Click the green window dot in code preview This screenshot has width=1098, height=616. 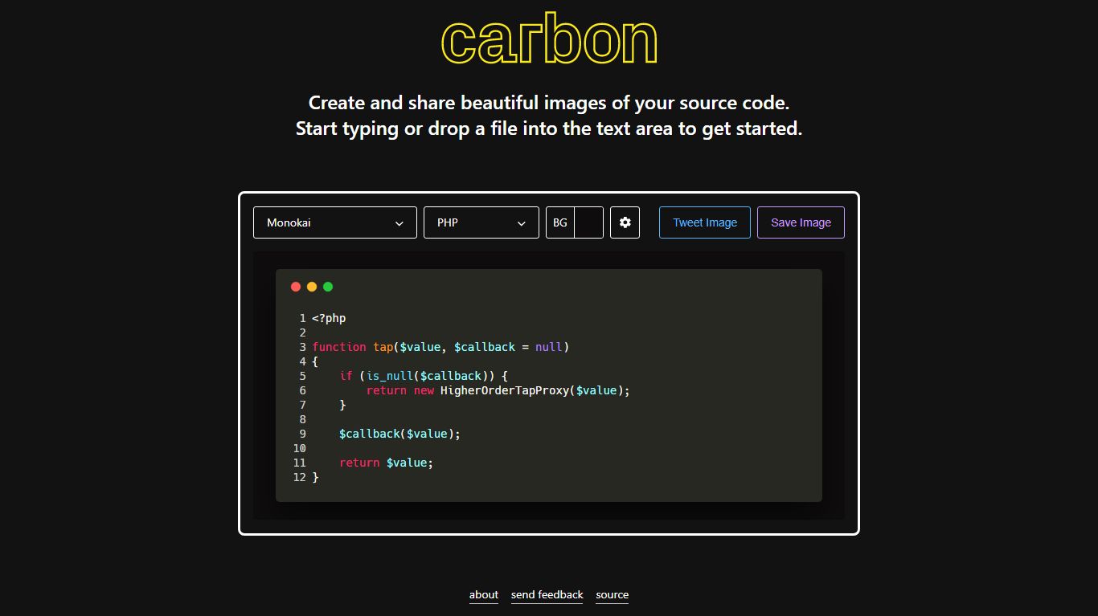point(328,287)
